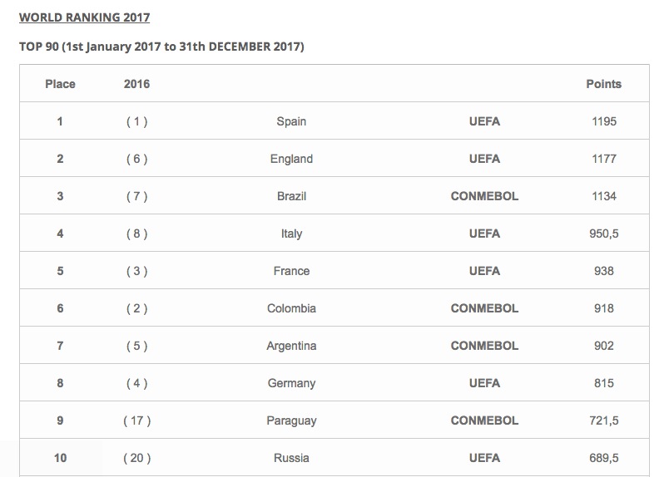Click the 2016 column header

click(136, 84)
